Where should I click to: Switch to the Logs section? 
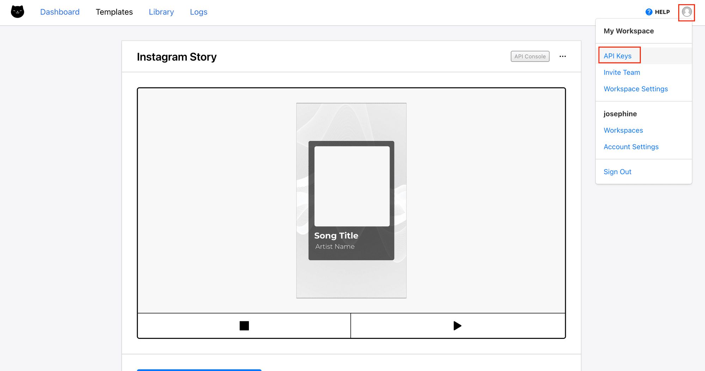click(x=198, y=12)
